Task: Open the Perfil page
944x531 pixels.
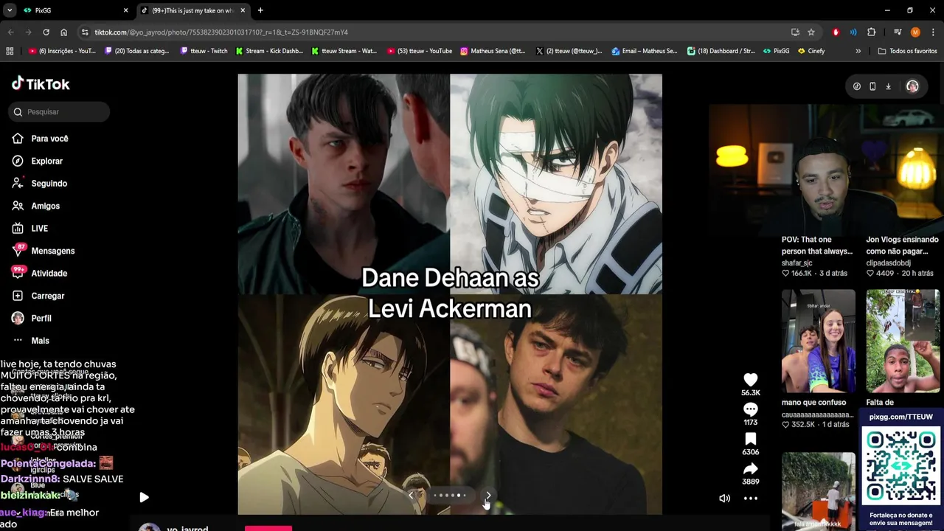Action: pyautogui.click(x=41, y=319)
